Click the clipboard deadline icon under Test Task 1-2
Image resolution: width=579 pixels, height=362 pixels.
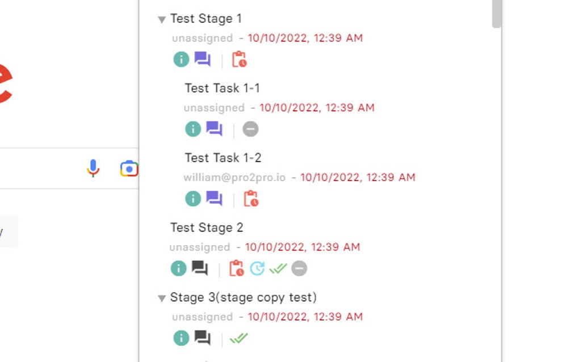pos(251,199)
